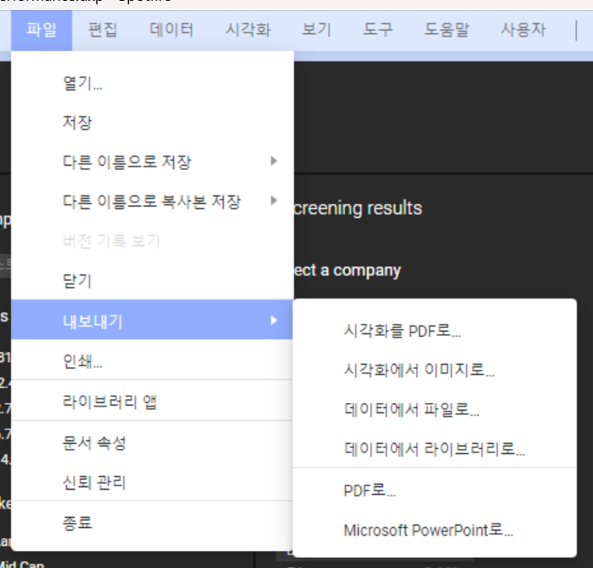Open the 도구 menu
The image size is (593, 568).
[378, 31]
